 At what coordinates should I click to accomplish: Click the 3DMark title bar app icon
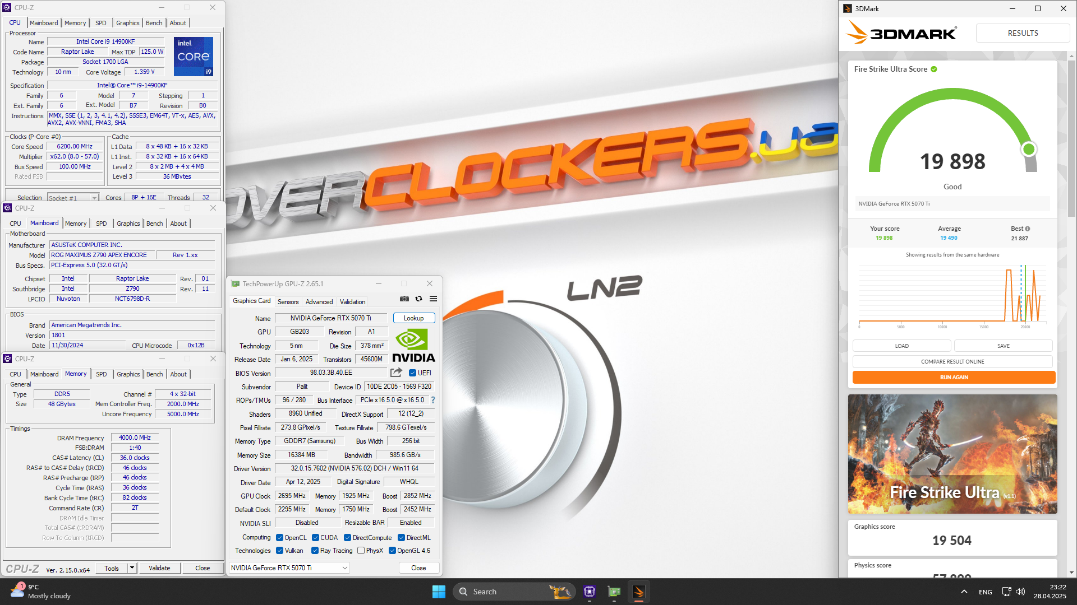(848, 8)
